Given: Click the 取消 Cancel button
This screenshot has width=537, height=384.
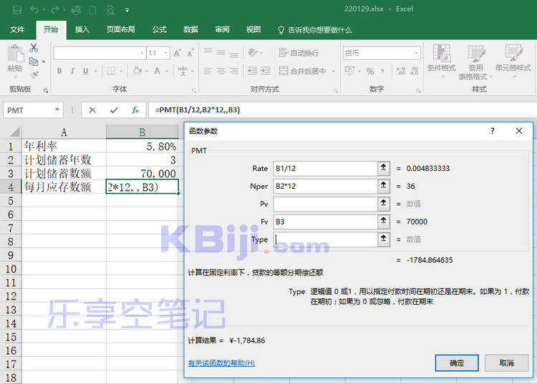Looking at the screenshot, I should (x=506, y=363).
